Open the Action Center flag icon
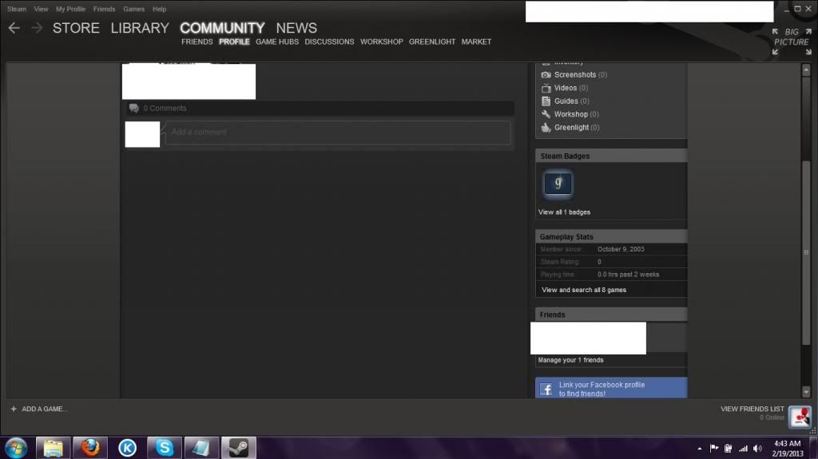The width and height of the screenshot is (818, 459). point(713,449)
